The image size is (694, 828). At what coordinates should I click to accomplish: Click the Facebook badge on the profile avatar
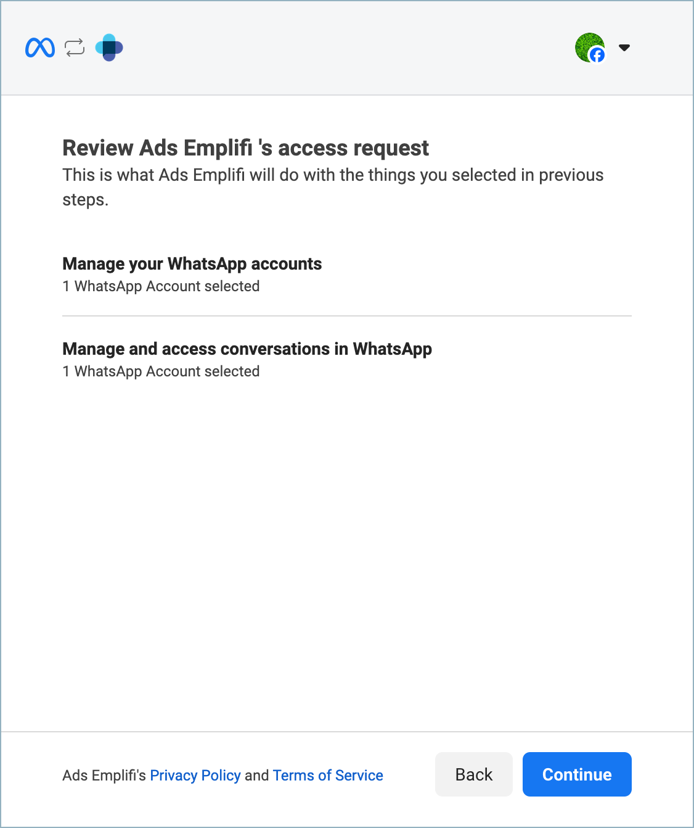(x=595, y=56)
